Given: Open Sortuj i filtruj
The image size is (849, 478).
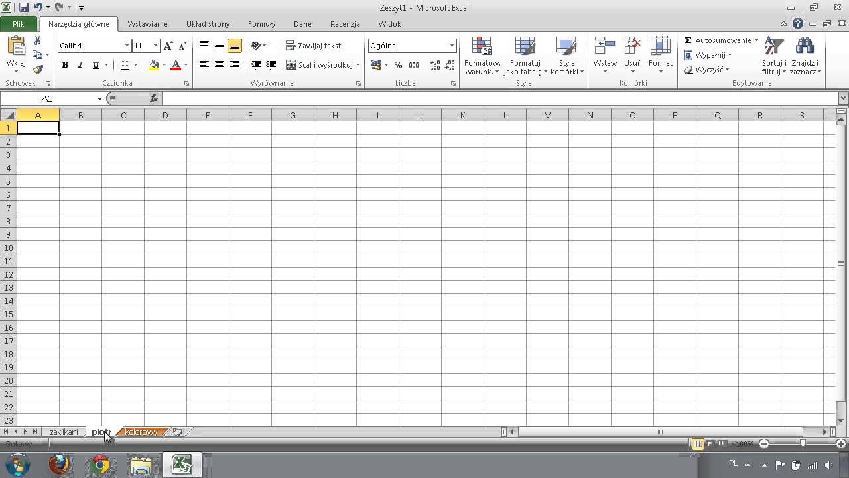Looking at the screenshot, I should click(x=773, y=56).
